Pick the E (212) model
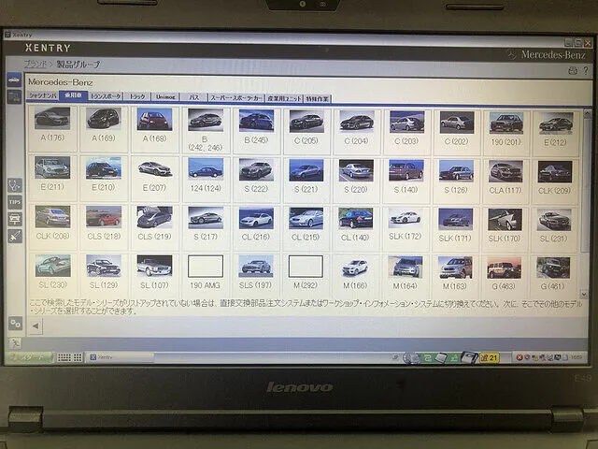 click(556, 123)
